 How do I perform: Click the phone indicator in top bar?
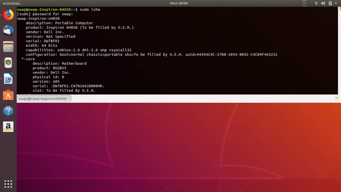pyautogui.click(x=305, y=3)
